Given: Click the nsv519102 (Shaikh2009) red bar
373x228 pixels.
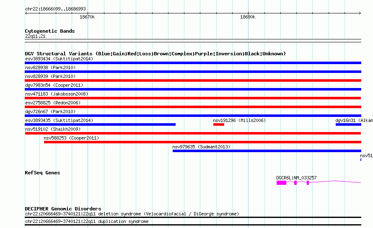Looking at the screenshot, I should click(193, 133).
